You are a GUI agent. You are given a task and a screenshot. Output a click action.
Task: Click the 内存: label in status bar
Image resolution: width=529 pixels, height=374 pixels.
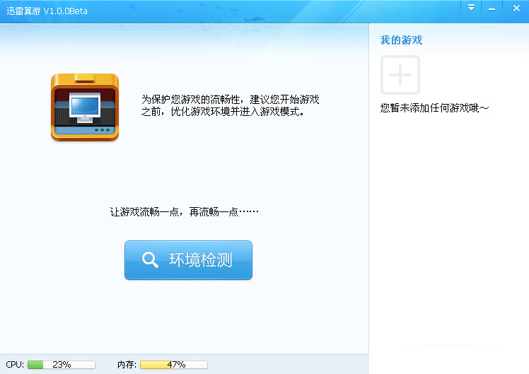tap(127, 365)
